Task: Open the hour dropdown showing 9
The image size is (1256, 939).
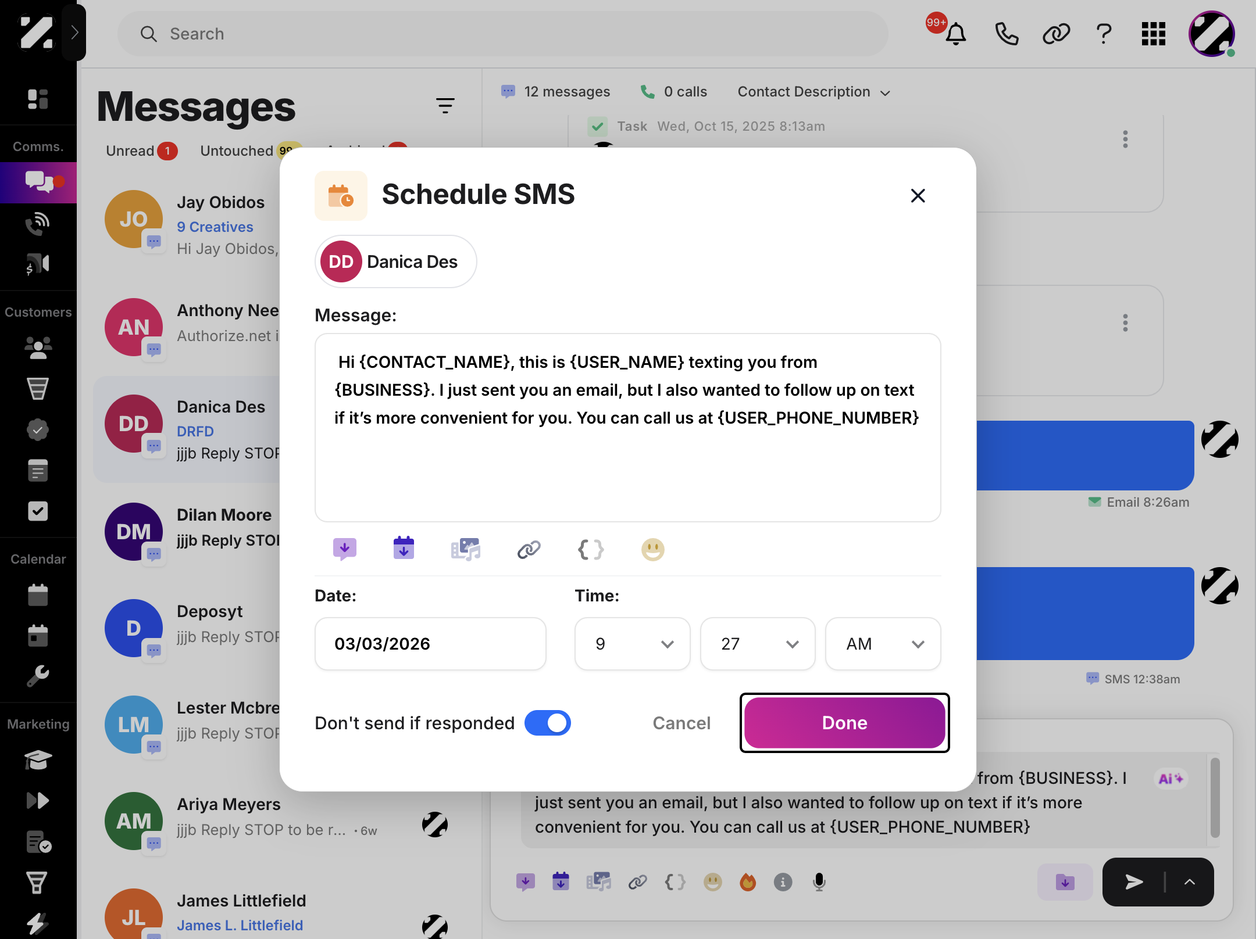Action: 633,644
